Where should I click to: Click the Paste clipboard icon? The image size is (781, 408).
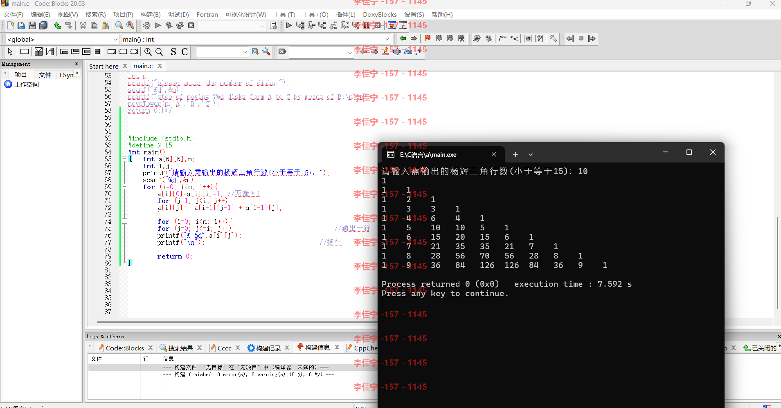click(105, 25)
